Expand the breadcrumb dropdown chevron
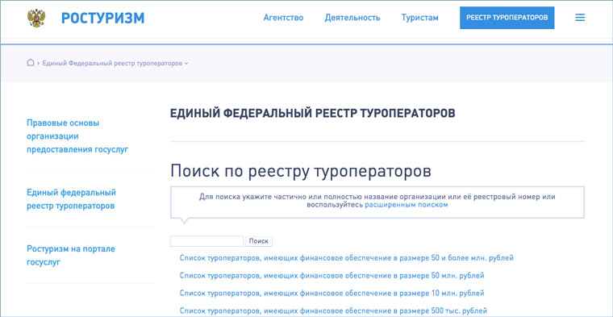613x317 pixels. [x=186, y=64]
